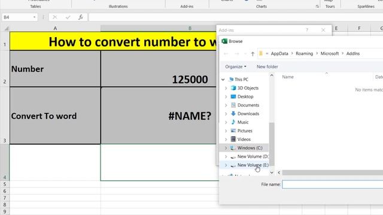Select row 4 header
Image resolution: width=383 pixels, height=215 pixels.
pos(5,162)
